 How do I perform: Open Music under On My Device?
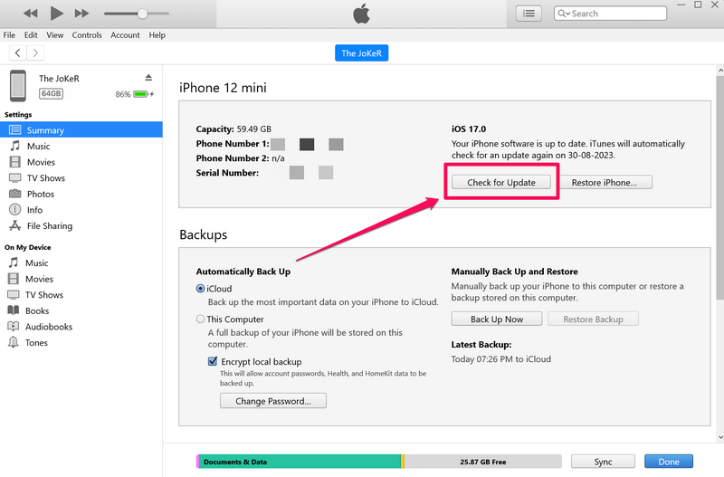point(36,262)
